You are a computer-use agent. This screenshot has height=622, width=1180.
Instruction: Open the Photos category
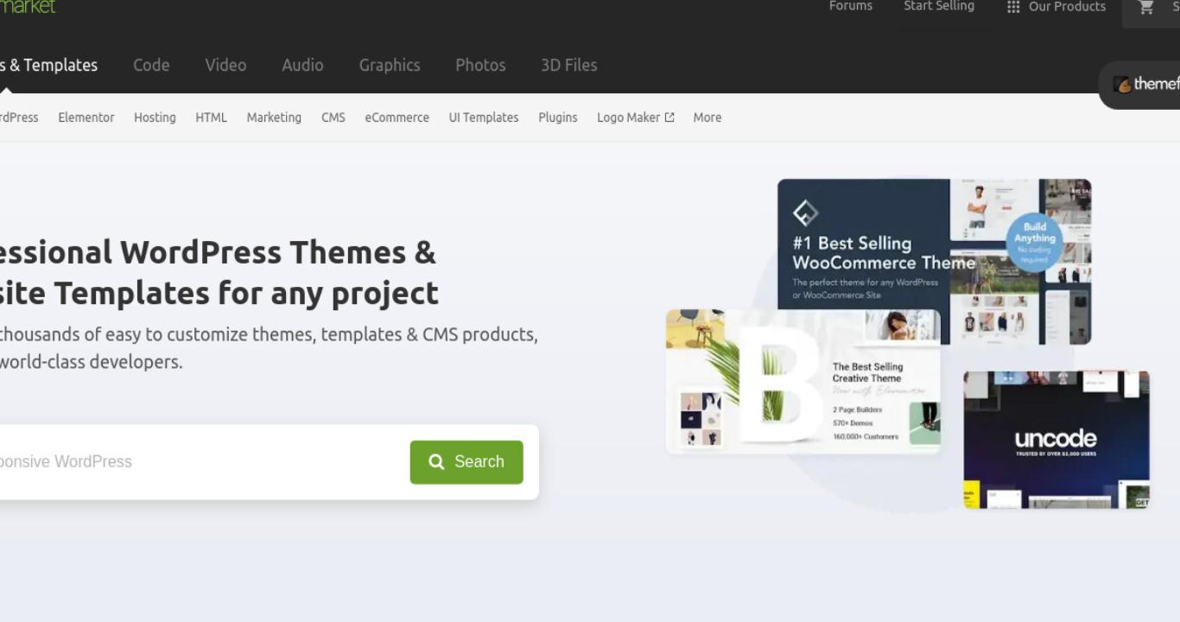(480, 66)
